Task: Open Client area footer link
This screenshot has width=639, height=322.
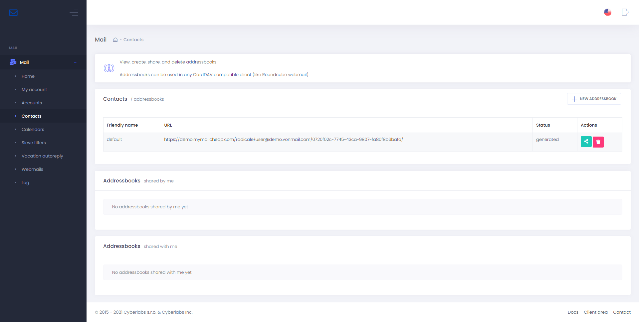Action: click(595, 312)
